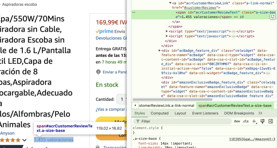Click the star rating icons

[10, 140]
